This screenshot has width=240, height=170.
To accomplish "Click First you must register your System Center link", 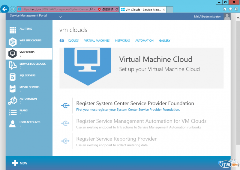I will [128, 110].
